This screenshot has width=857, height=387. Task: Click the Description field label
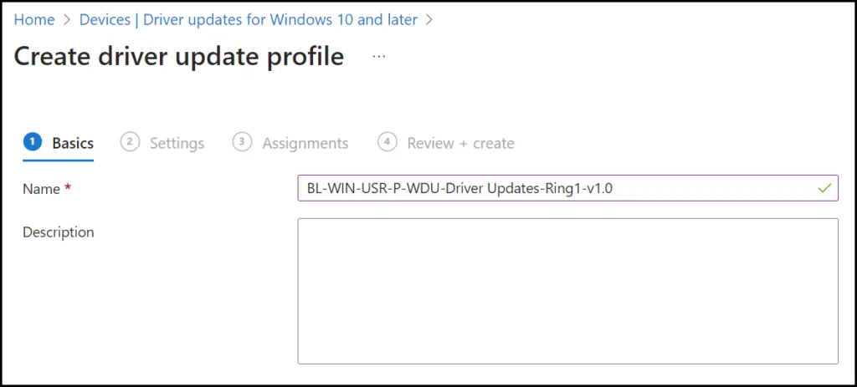point(59,232)
